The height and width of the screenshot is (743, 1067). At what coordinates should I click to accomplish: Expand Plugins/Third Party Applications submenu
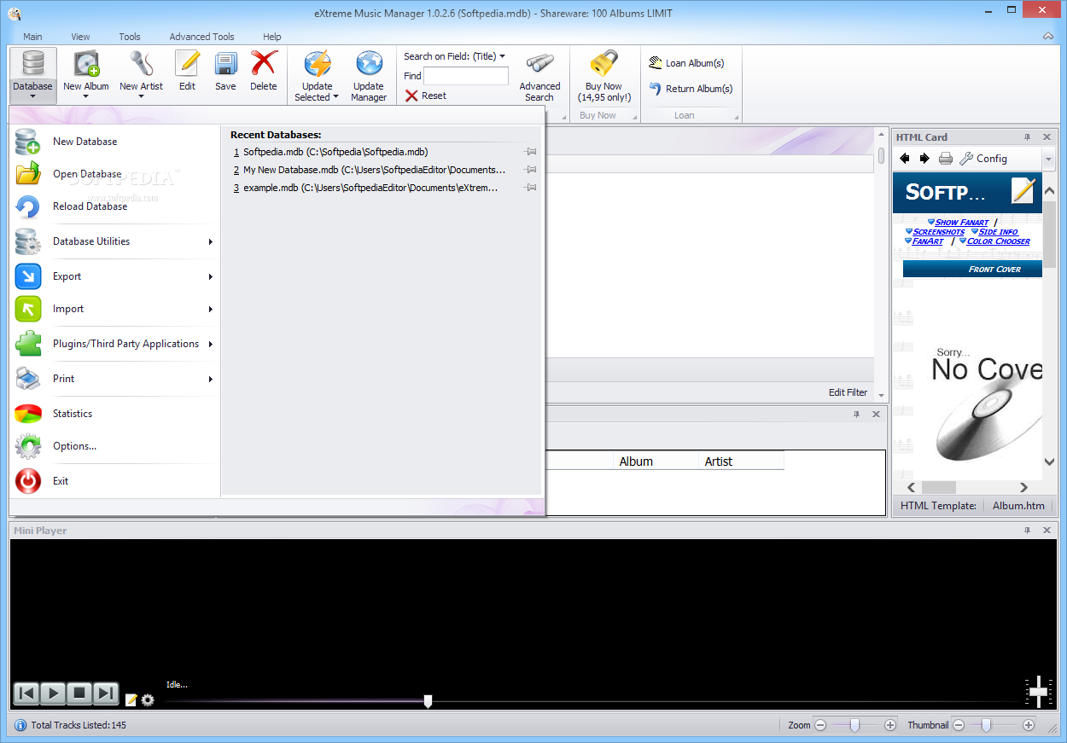210,344
